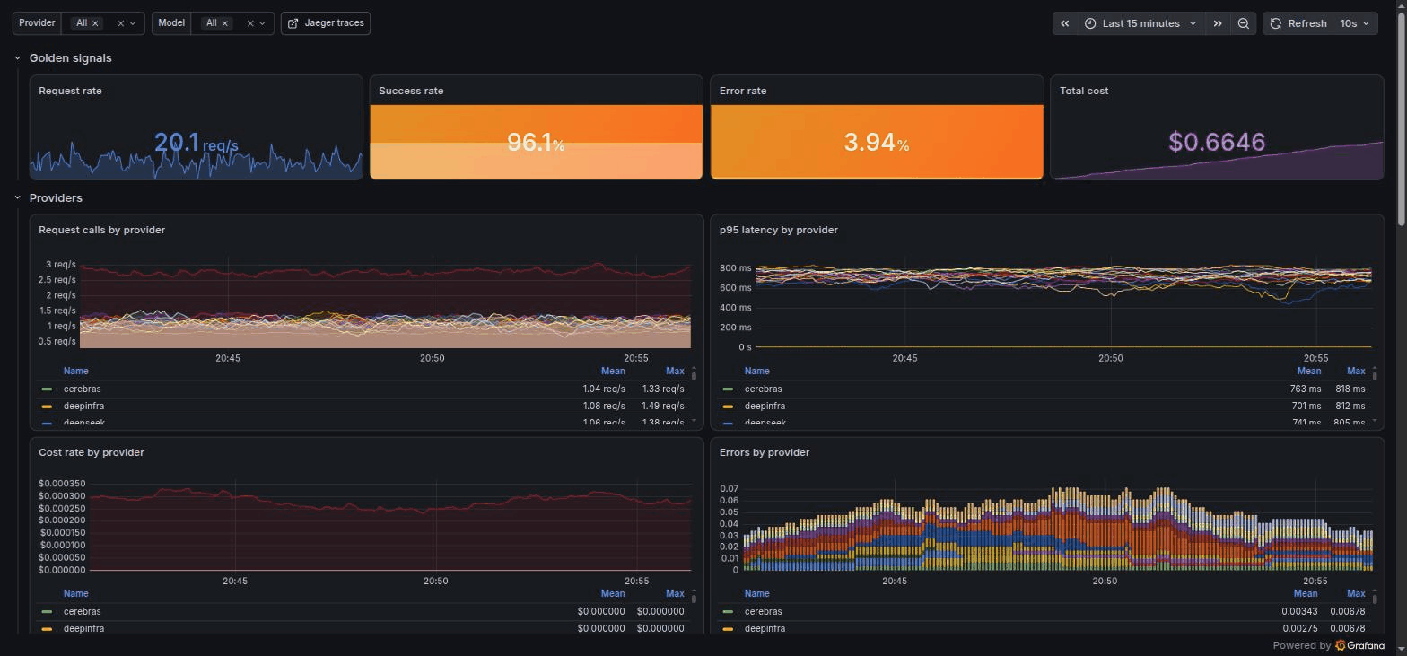Click external-link icon beside Jaeger traces
This screenshot has width=1407, height=656.
point(293,23)
